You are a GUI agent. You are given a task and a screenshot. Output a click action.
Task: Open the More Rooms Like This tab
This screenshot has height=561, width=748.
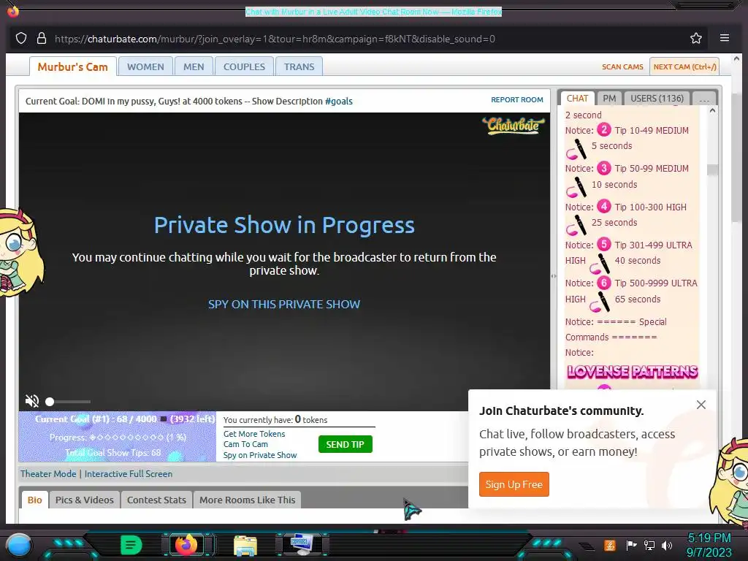(x=247, y=500)
